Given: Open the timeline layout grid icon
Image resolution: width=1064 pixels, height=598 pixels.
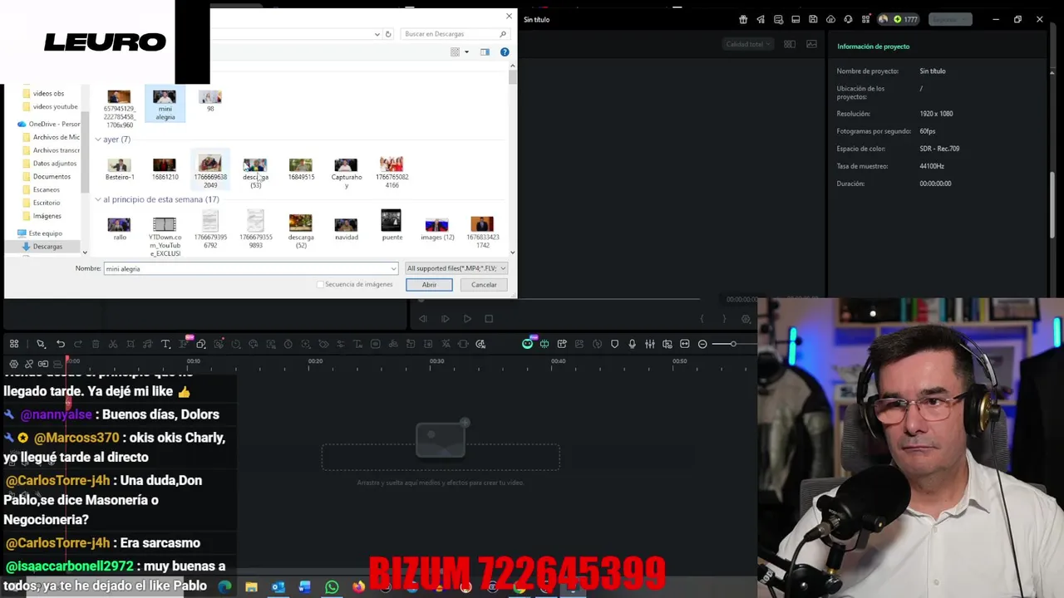Looking at the screenshot, I should click(x=14, y=344).
